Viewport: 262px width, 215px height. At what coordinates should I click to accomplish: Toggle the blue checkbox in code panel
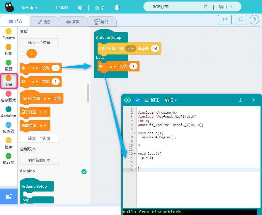(137, 100)
